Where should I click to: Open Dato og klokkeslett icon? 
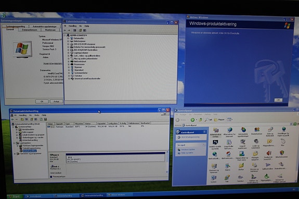click(270, 131)
